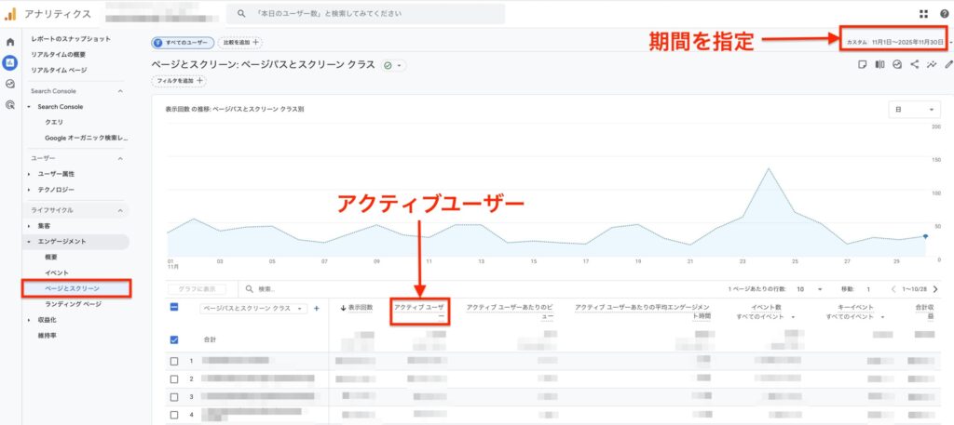Screen dimensions: 954x425
Task: Check the checkbox for row 1
Action: coord(174,361)
